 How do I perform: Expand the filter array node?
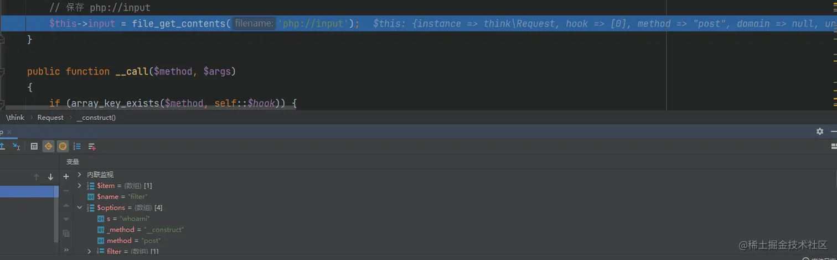[90, 252]
